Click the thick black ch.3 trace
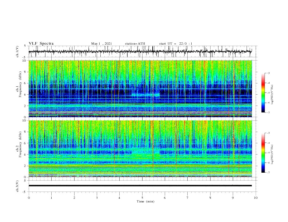 140,186
